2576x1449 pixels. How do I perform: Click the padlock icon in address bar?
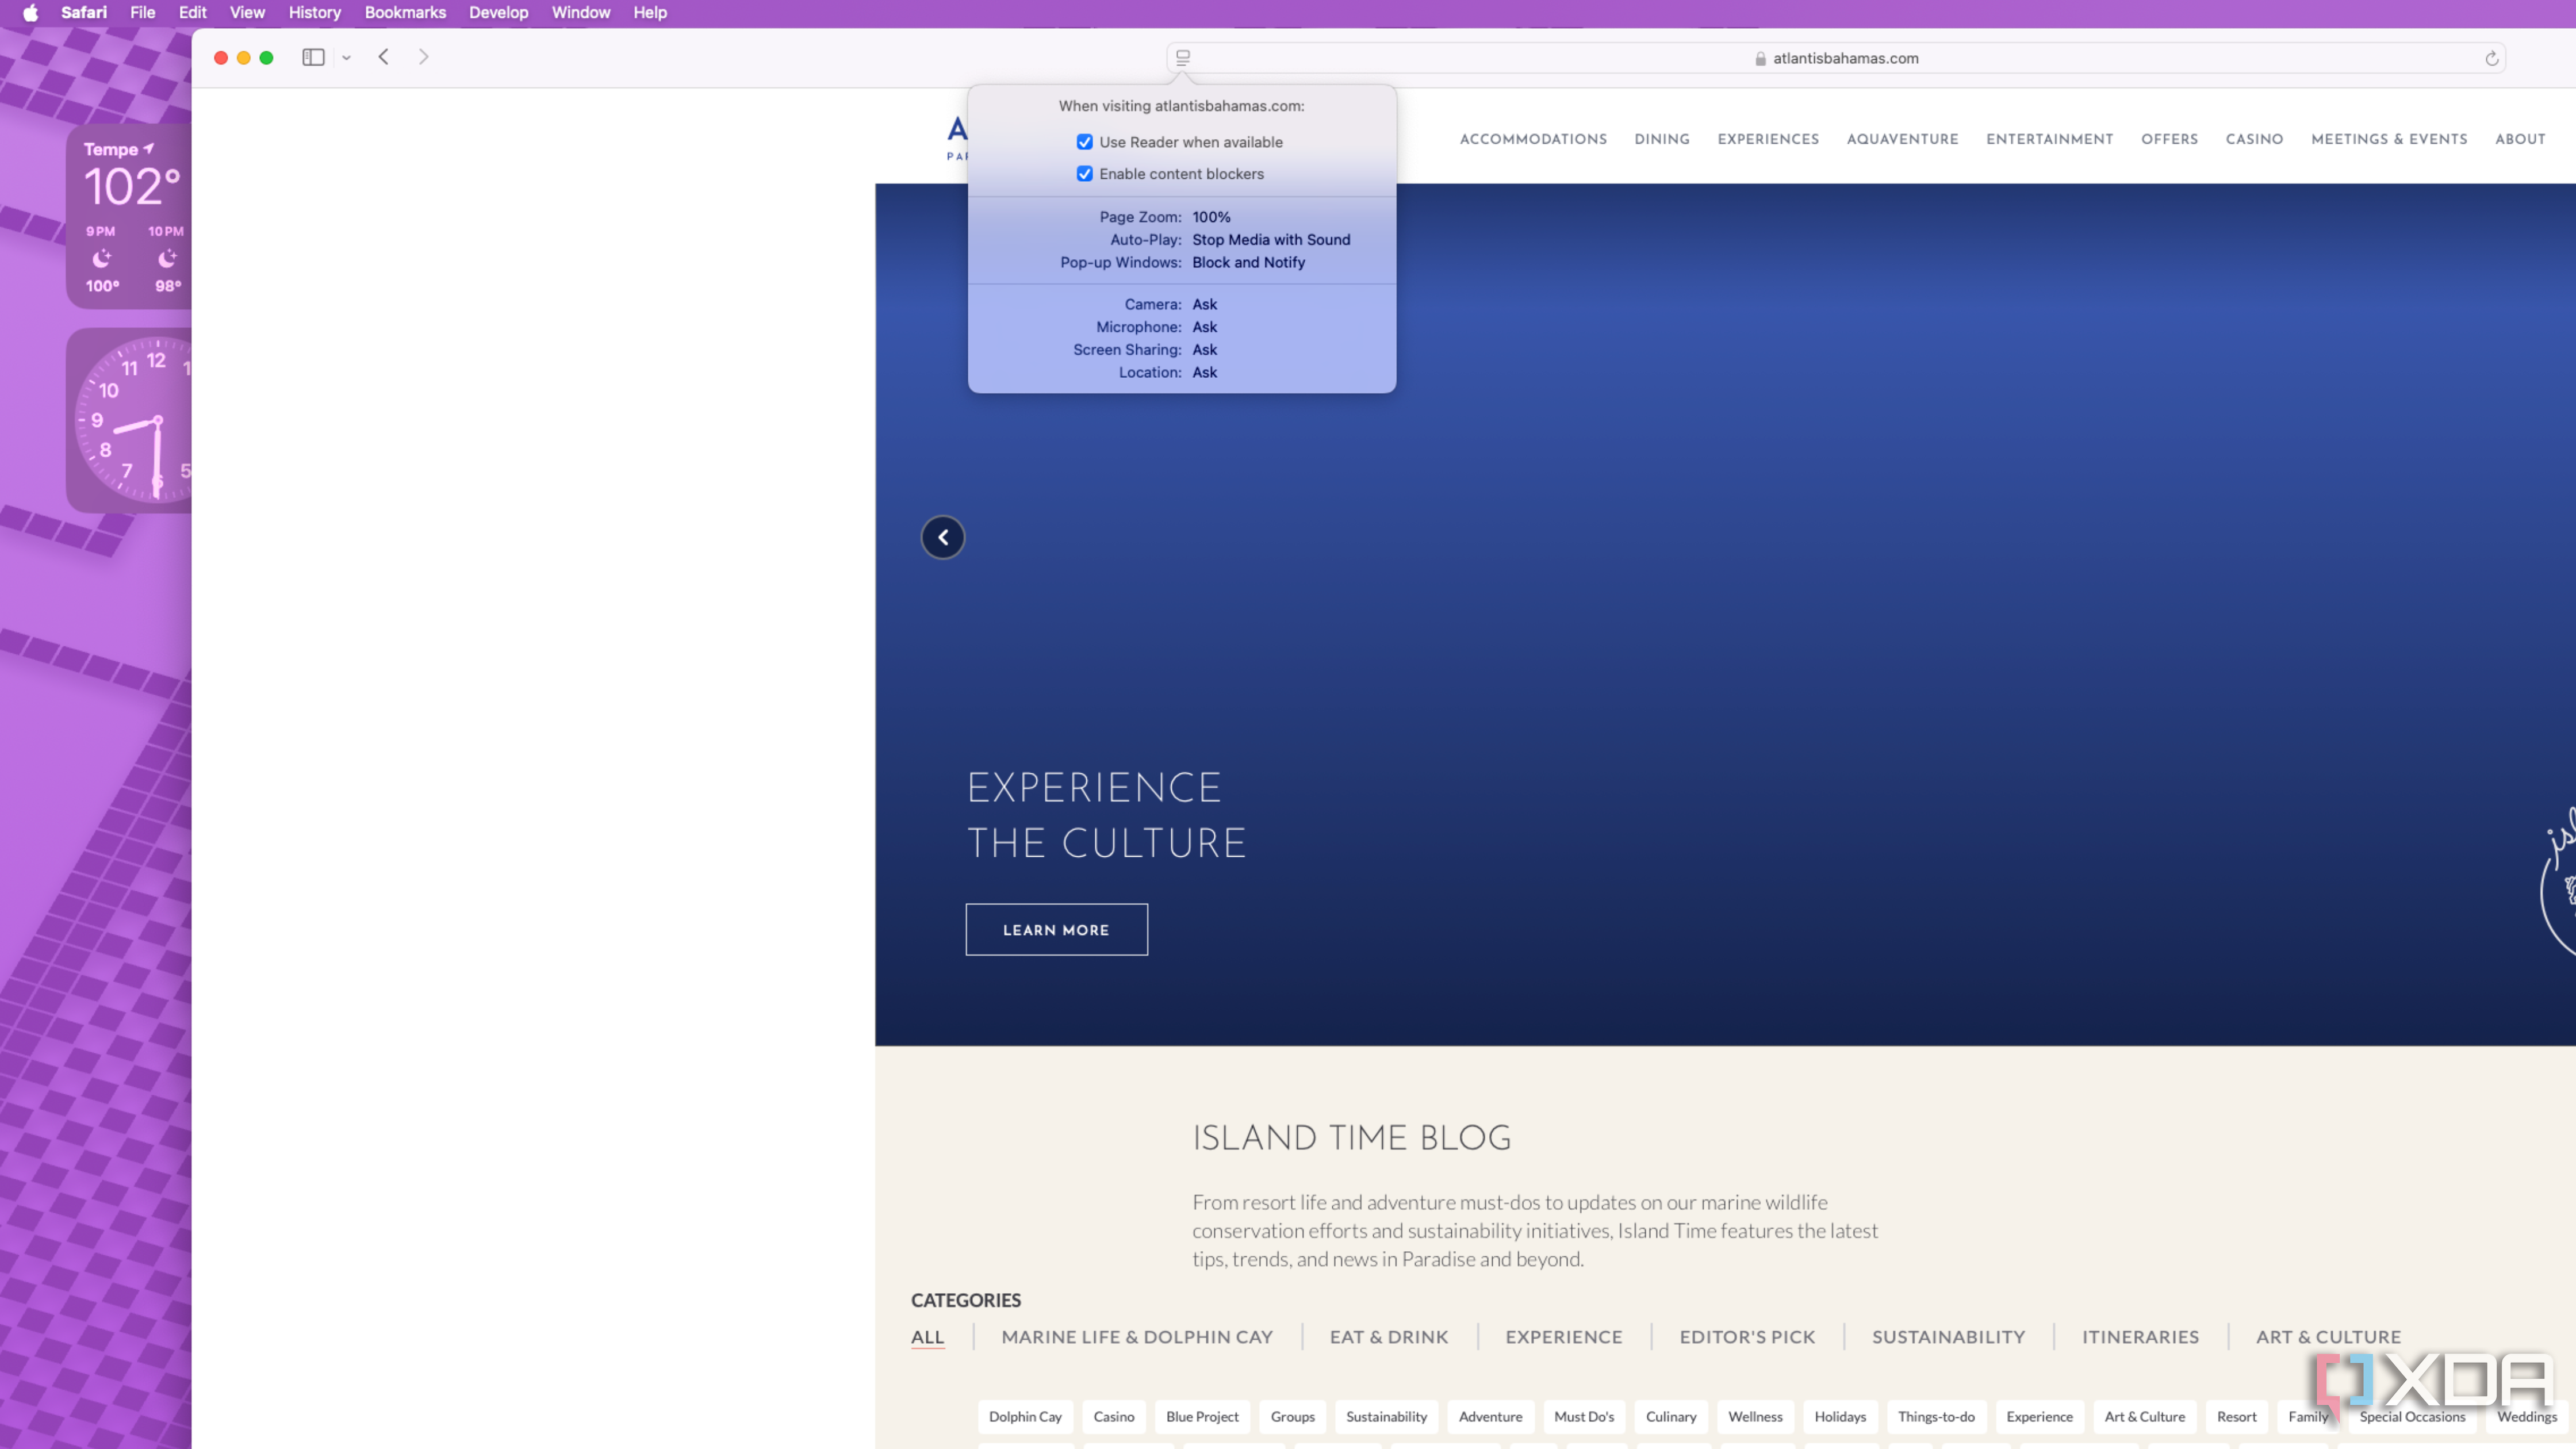(x=1760, y=59)
